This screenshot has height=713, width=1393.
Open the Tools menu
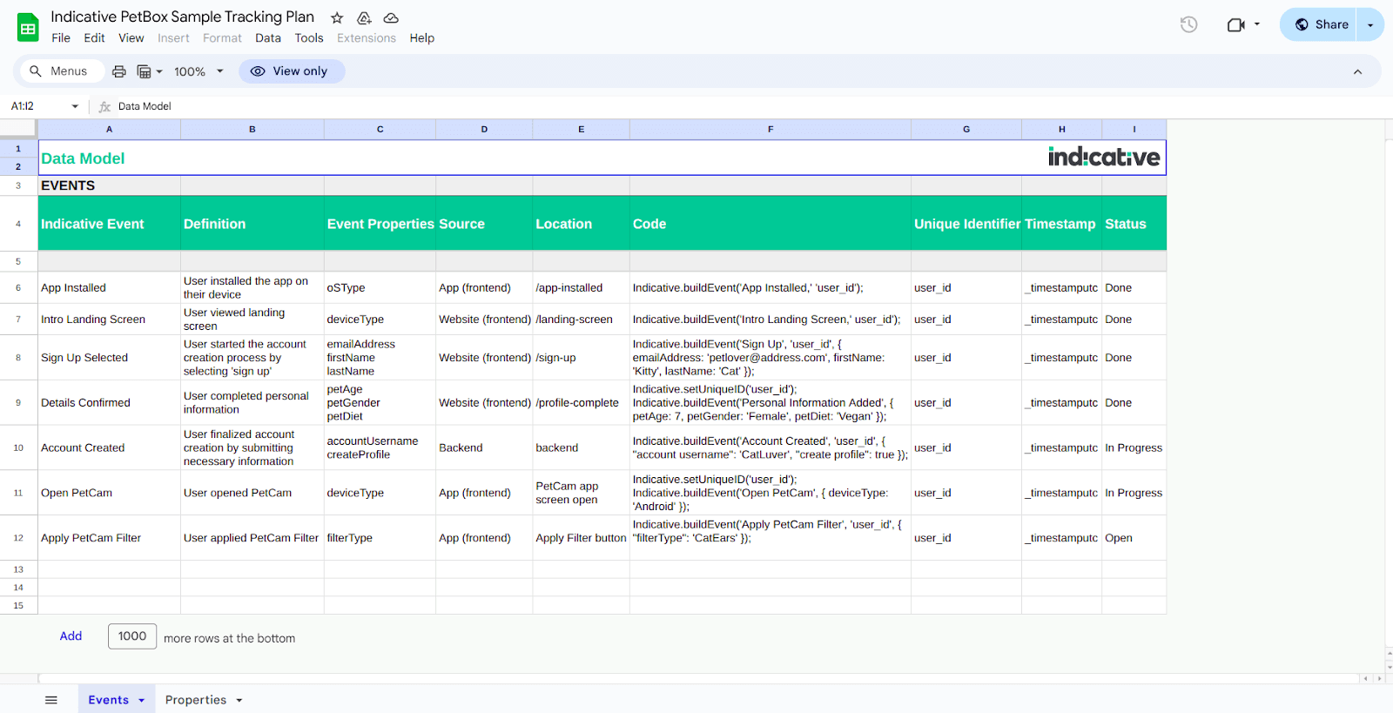[x=309, y=38]
